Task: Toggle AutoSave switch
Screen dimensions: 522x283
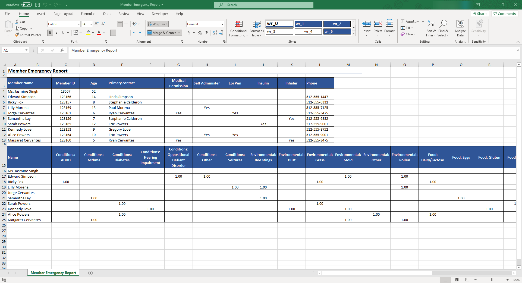Action: (27, 5)
